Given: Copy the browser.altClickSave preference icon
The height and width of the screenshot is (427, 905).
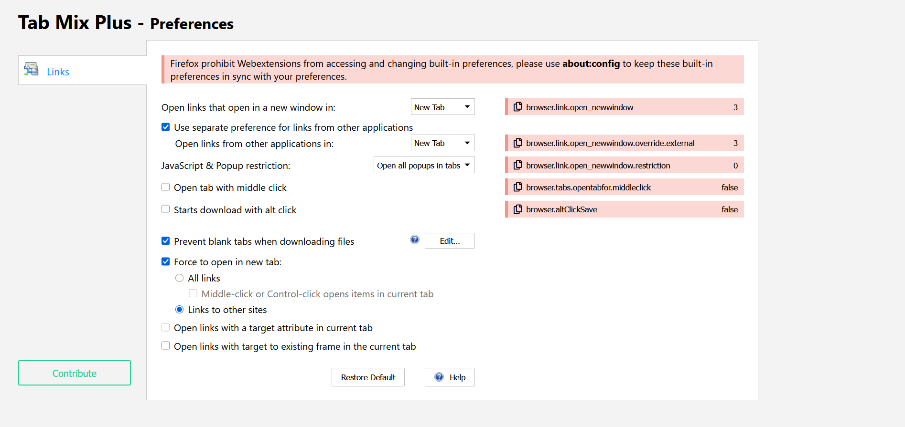Looking at the screenshot, I should [x=517, y=209].
